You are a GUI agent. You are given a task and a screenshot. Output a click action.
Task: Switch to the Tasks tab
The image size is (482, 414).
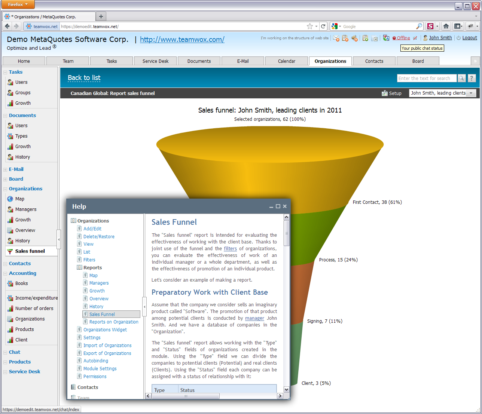click(112, 61)
